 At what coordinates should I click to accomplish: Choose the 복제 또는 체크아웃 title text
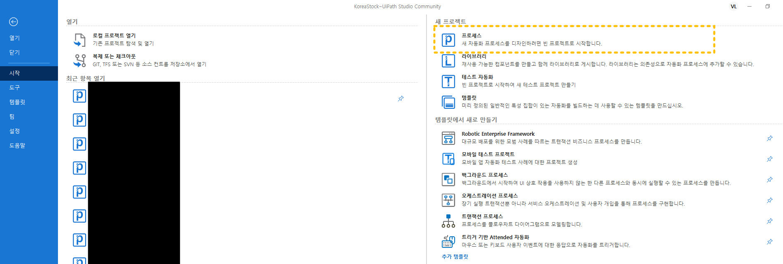pyautogui.click(x=114, y=56)
